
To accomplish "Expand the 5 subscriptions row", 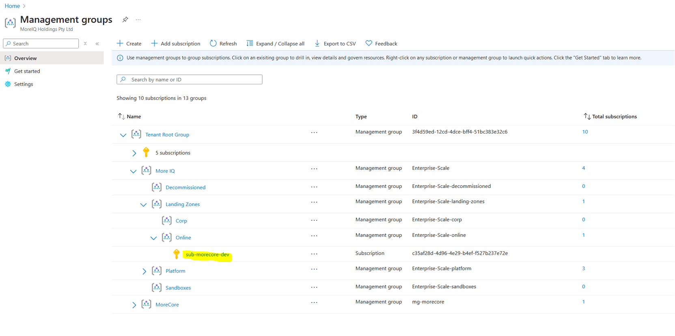I will pyautogui.click(x=134, y=153).
